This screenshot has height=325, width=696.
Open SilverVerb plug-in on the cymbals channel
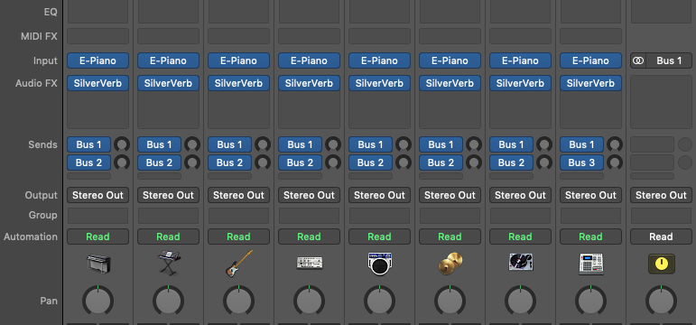coord(450,83)
